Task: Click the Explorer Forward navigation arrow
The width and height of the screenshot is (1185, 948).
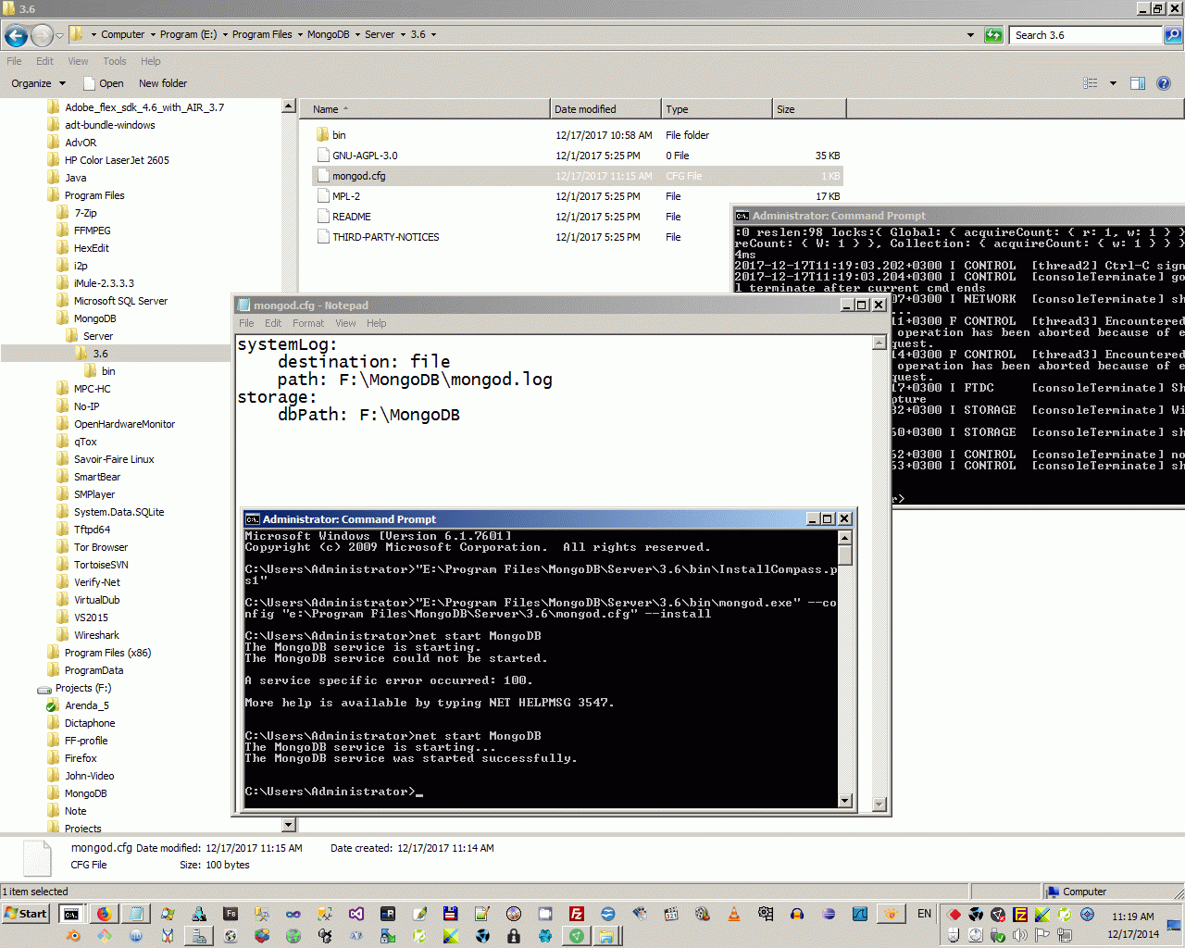Action: pyautogui.click(x=42, y=35)
